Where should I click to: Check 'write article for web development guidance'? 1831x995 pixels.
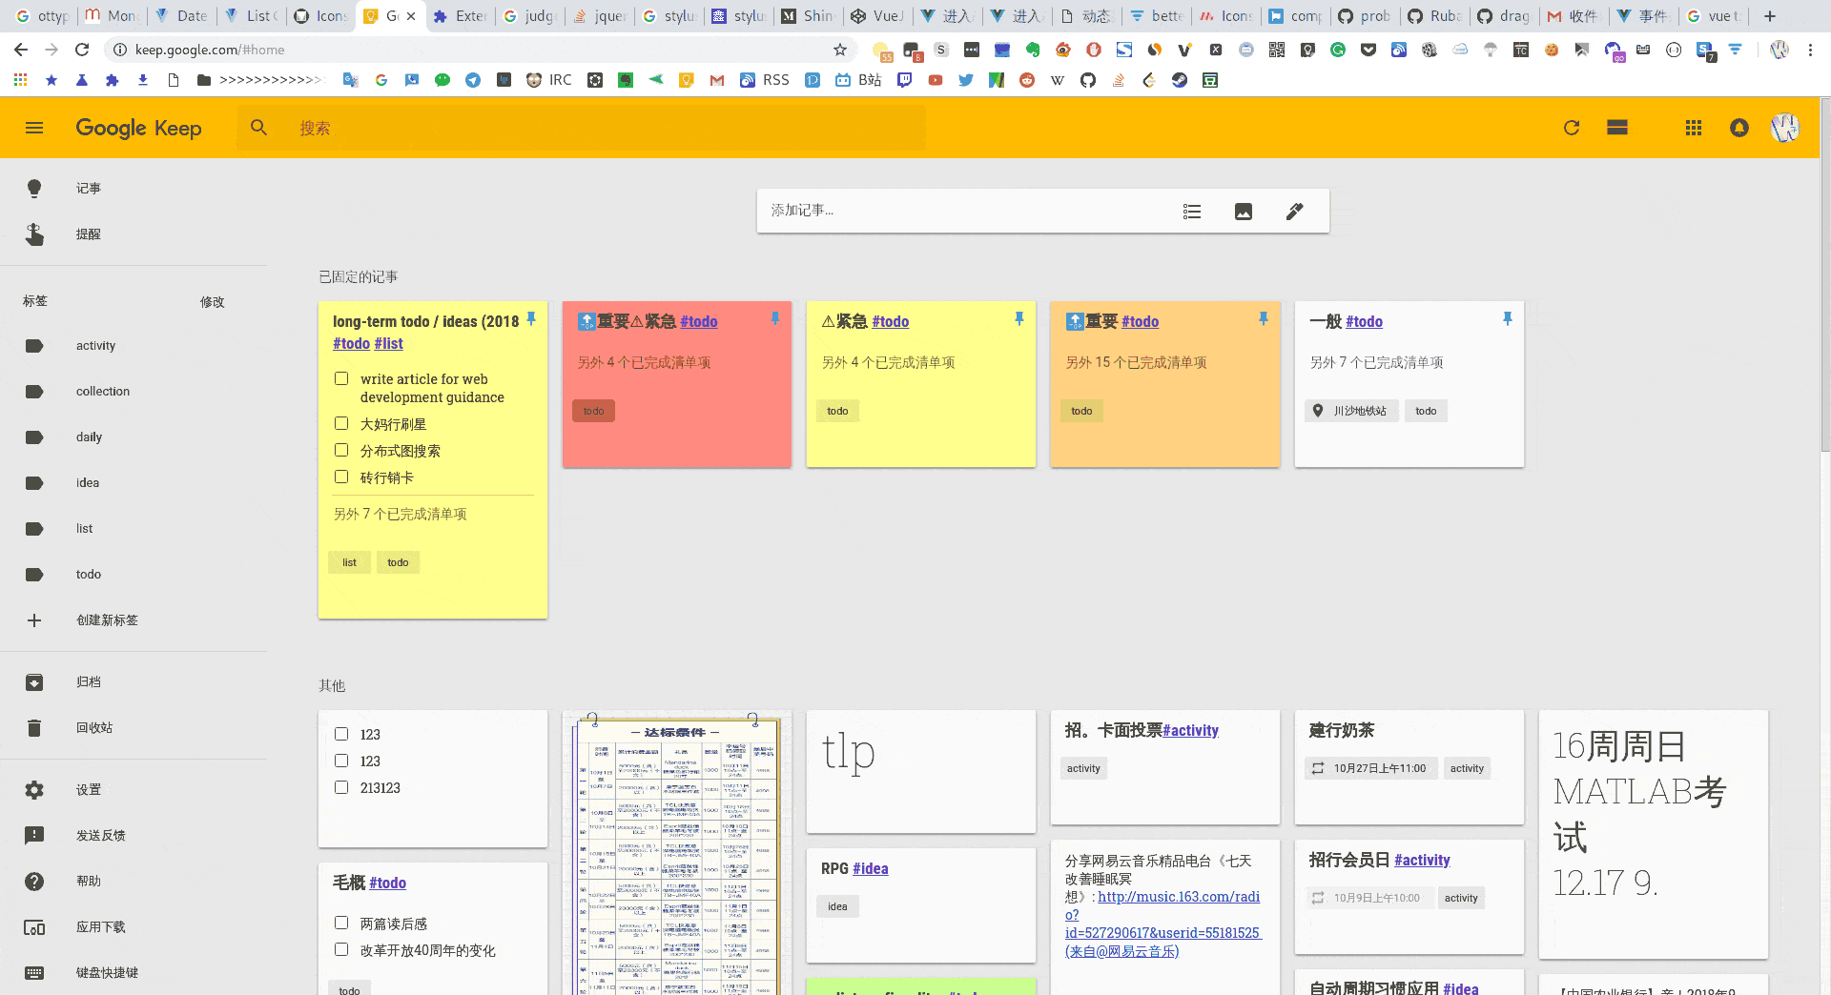(x=341, y=379)
